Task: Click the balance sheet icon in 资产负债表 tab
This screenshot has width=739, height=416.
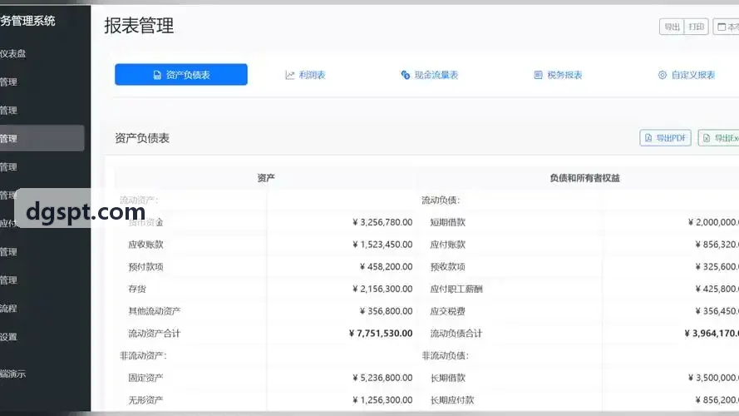Action: click(x=157, y=75)
